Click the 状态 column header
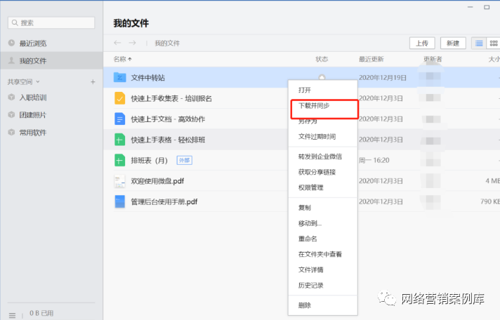The image size is (500, 320). pos(322,59)
